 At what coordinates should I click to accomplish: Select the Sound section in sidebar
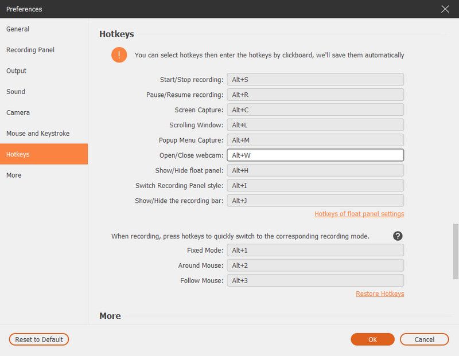click(x=16, y=92)
